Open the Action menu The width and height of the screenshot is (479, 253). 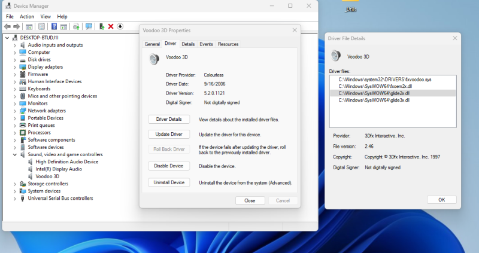coord(27,17)
